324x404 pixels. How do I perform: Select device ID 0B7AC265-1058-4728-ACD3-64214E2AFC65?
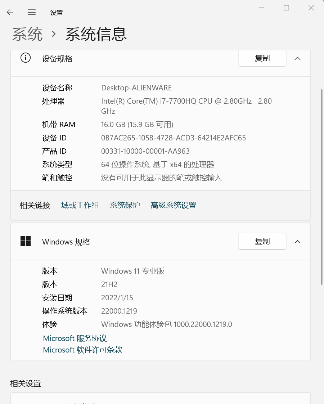174,138
